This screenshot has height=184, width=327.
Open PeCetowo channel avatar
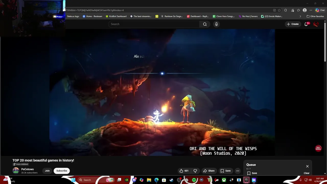tap(16, 170)
